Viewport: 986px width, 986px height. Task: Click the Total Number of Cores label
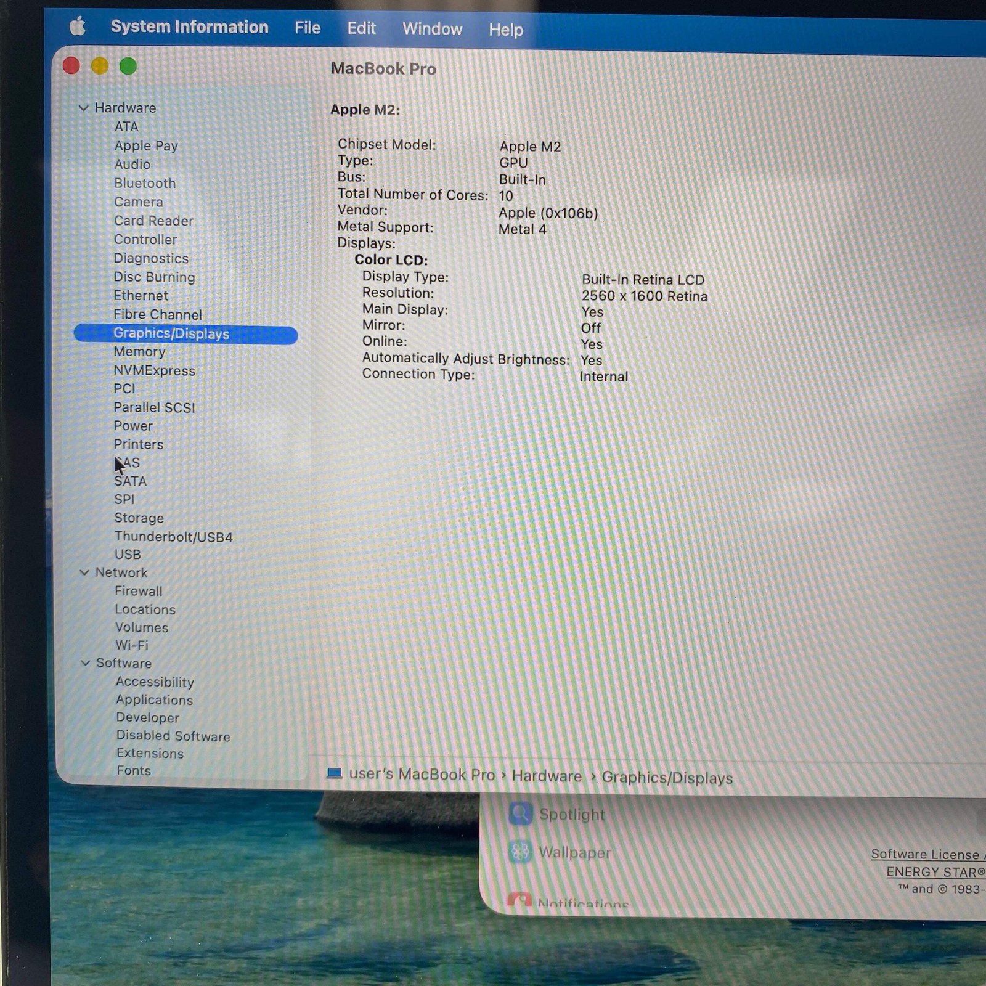413,194
